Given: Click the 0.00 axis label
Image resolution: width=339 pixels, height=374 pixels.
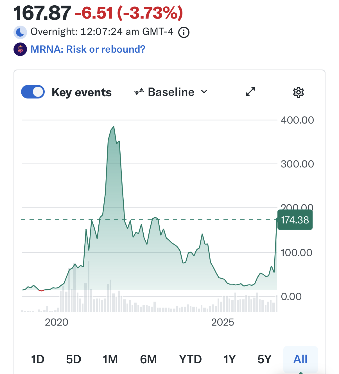Looking at the screenshot, I should coord(291,297).
